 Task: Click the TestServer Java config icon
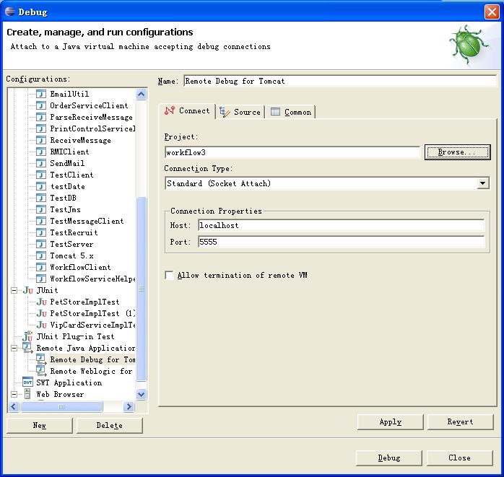[41, 244]
